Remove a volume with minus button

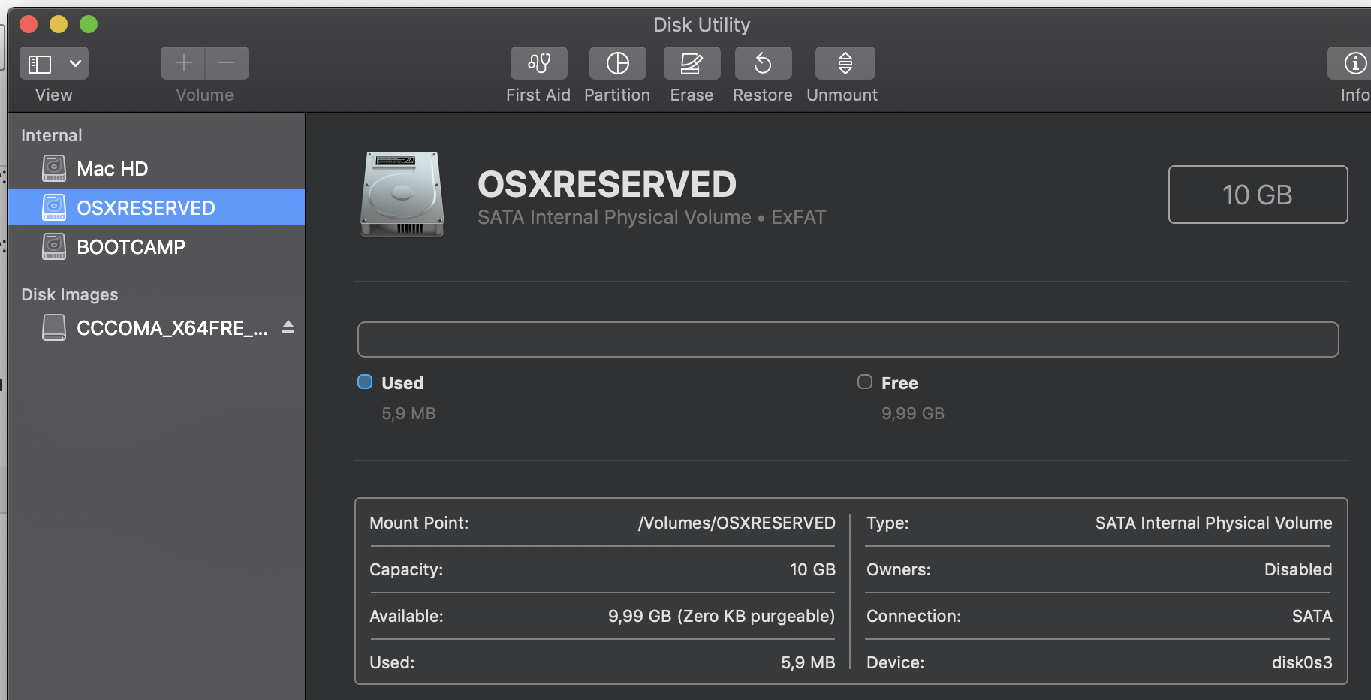point(227,63)
